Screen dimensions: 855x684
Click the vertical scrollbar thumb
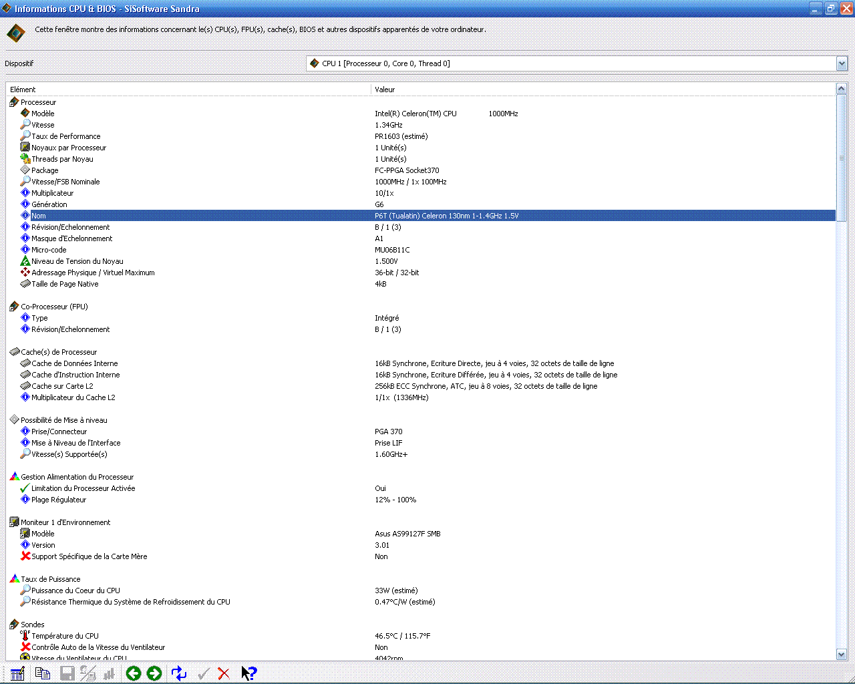(842, 158)
